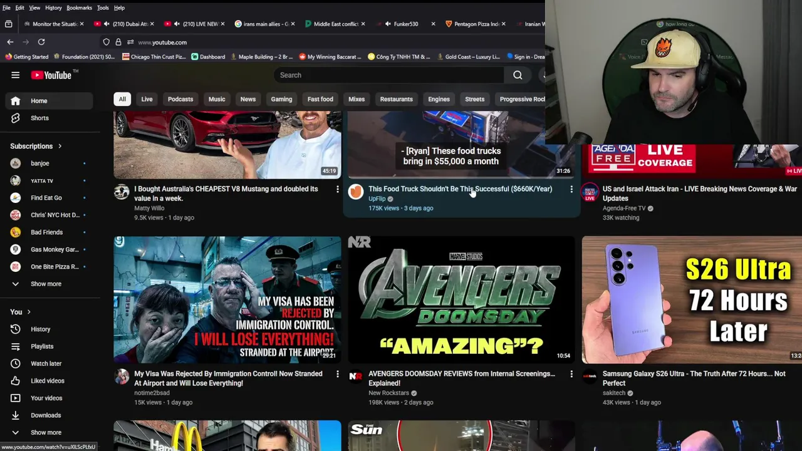The height and width of the screenshot is (451, 802).
Task: Open the Downloads sidebar icon
Action: [15, 415]
